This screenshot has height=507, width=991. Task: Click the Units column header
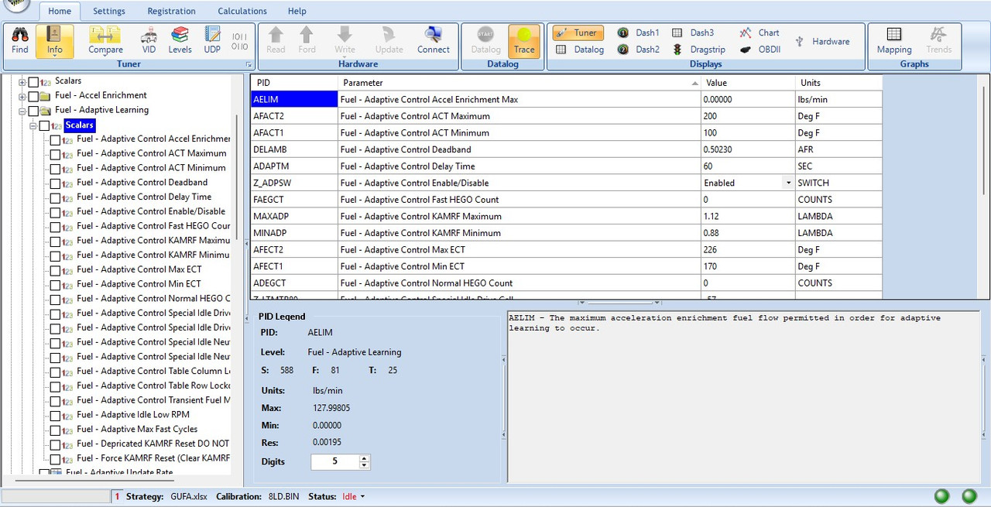pyautogui.click(x=838, y=83)
